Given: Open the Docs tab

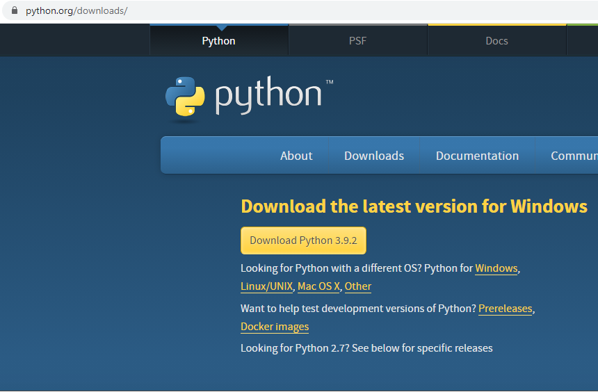Looking at the screenshot, I should (496, 41).
